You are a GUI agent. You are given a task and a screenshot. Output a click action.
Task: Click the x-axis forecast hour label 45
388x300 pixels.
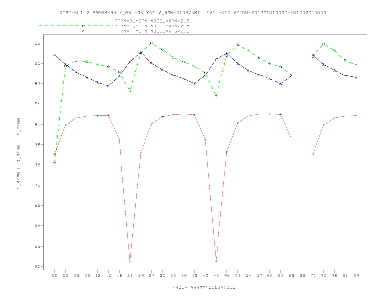(x=216, y=275)
